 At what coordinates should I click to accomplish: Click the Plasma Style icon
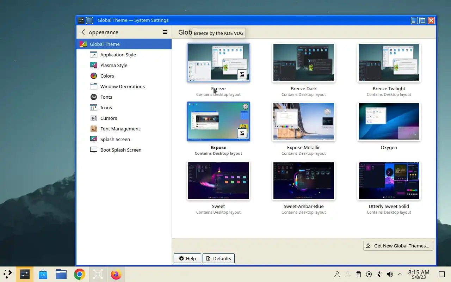click(94, 65)
